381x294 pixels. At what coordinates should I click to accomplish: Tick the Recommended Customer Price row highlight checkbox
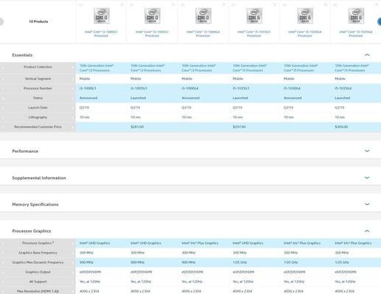3,127
